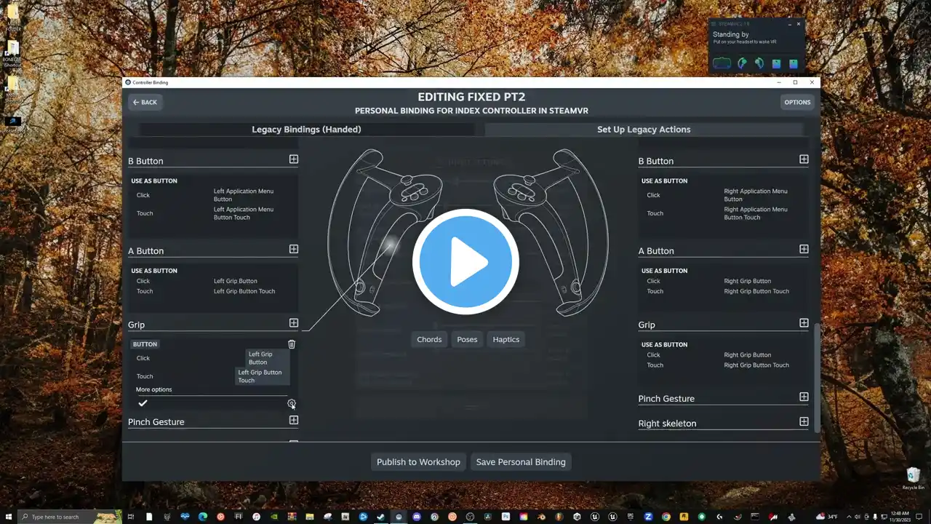931x524 pixels.
Task: Click left A Button 'Left Grip Button' binding
Action: (236, 281)
